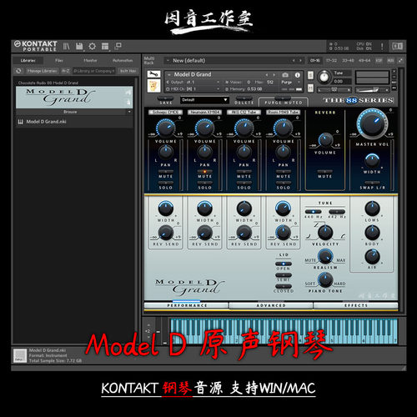Click the Manage Libraries button
Viewport: 417px width, 417px height.
point(42,71)
